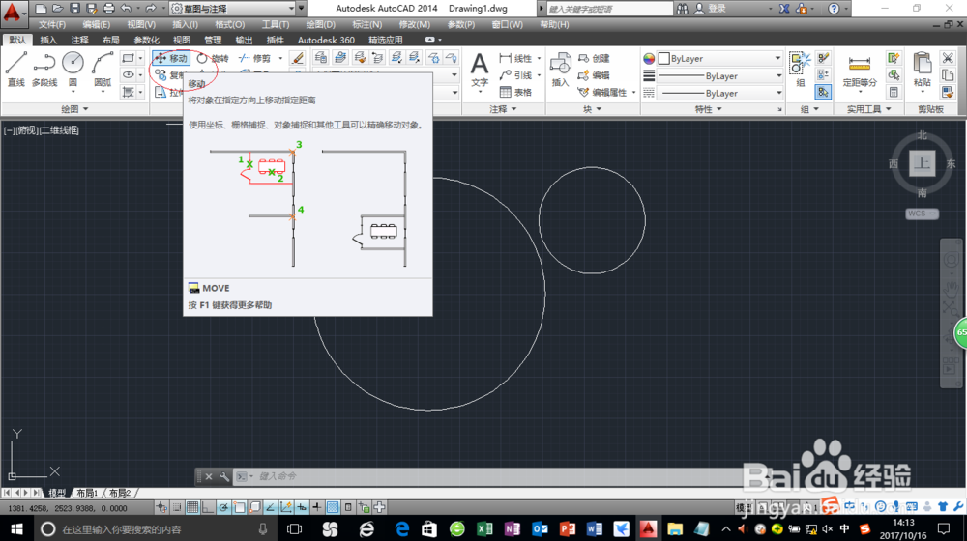Viewport: 967px width, 541px height.
Task: Toggle Object Snap in status bar
Action: point(239,508)
